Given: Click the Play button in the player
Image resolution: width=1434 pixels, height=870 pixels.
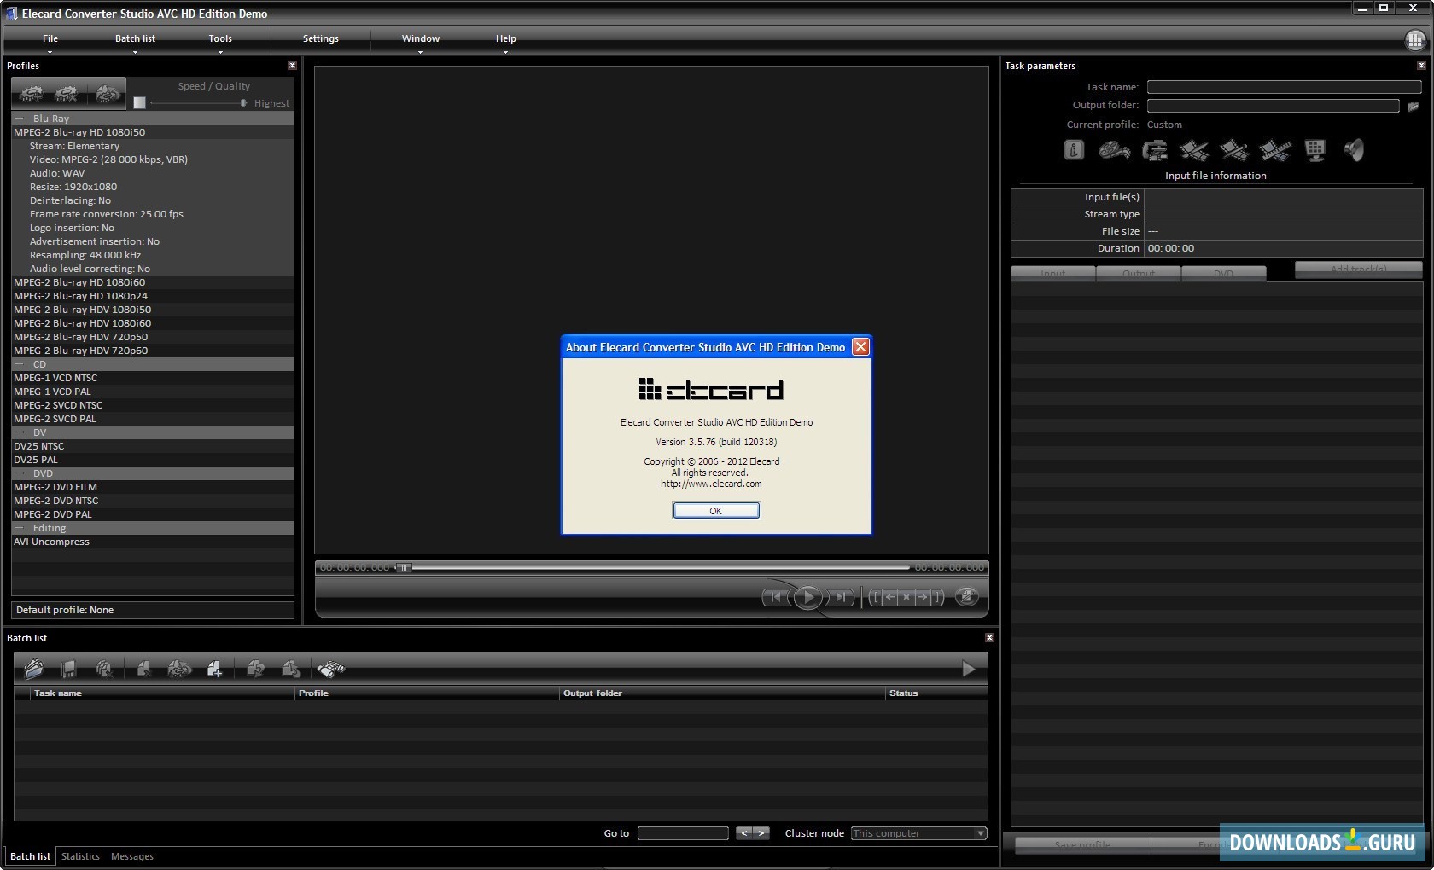Looking at the screenshot, I should (x=807, y=597).
